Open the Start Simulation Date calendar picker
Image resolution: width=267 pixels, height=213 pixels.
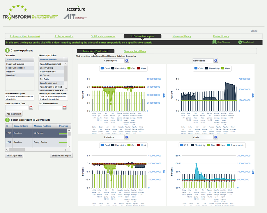coord(31,108)
